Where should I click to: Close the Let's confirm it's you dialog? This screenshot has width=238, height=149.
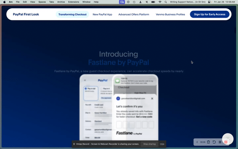(152, 99)
